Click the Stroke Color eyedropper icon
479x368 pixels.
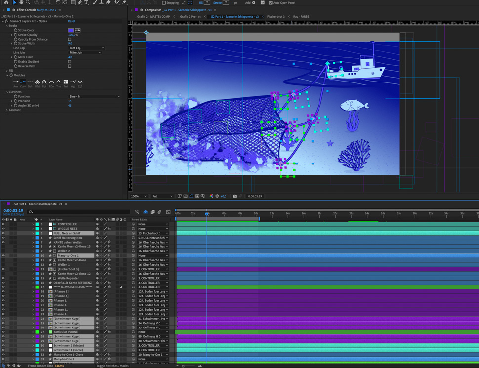[x=78, y=30]
